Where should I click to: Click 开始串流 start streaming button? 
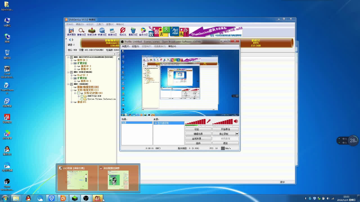coord(225,129)
